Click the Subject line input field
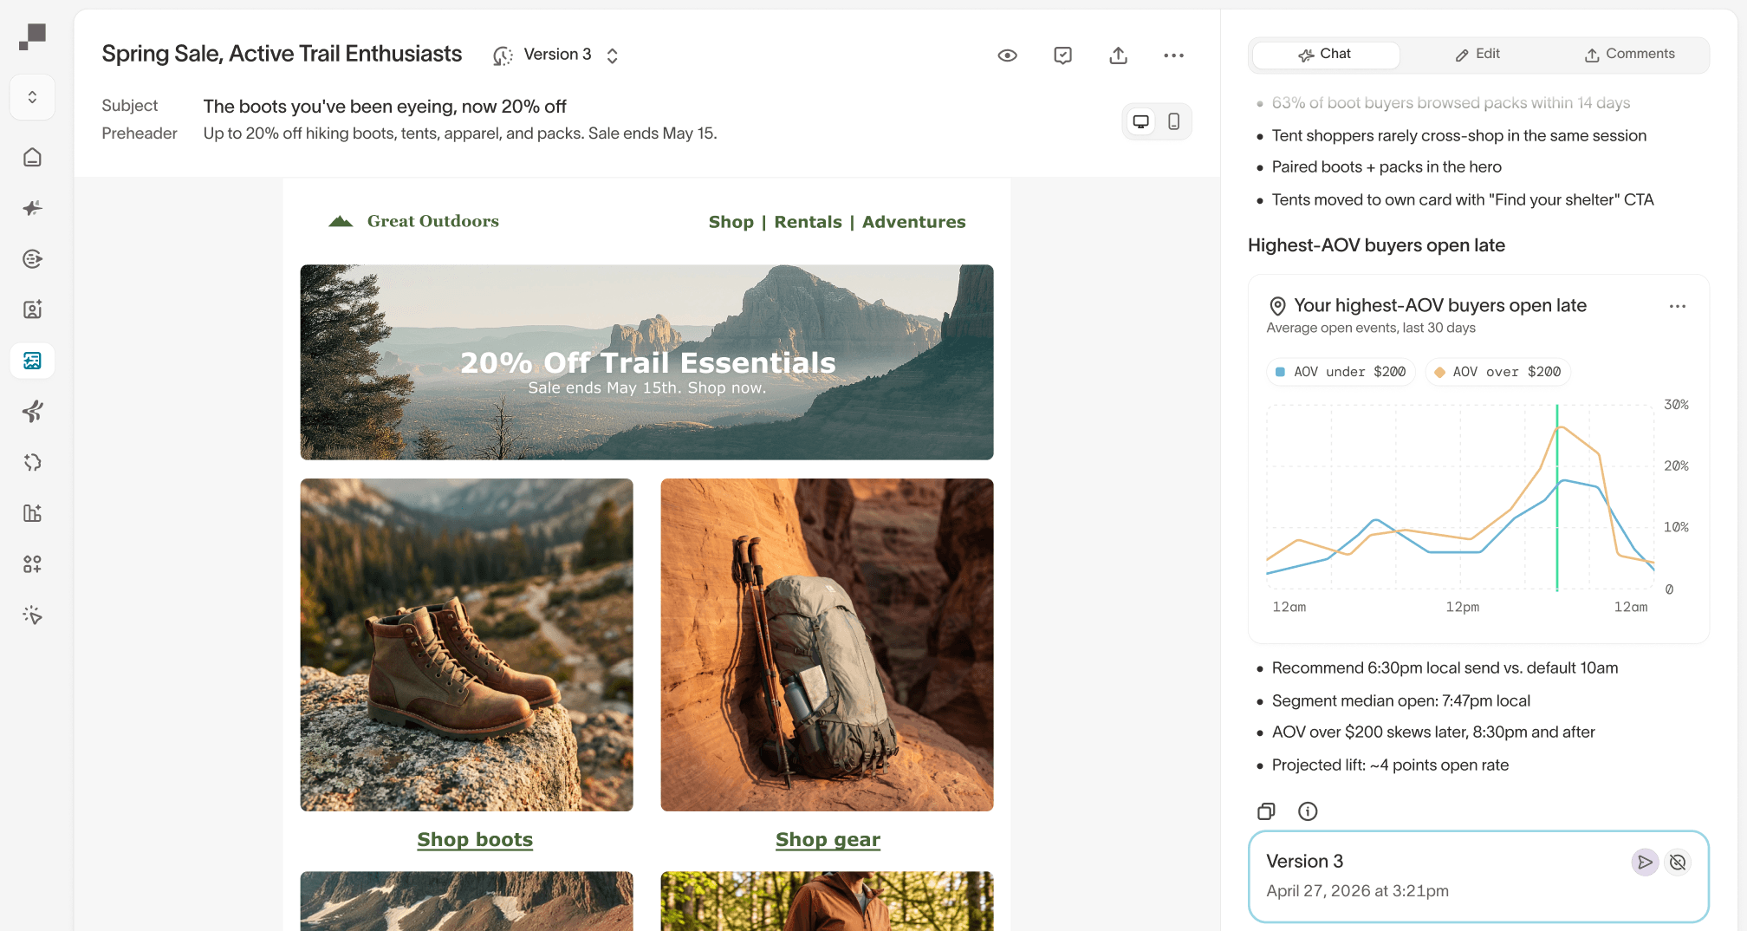The image size is (1747, 931). (384, 106)
